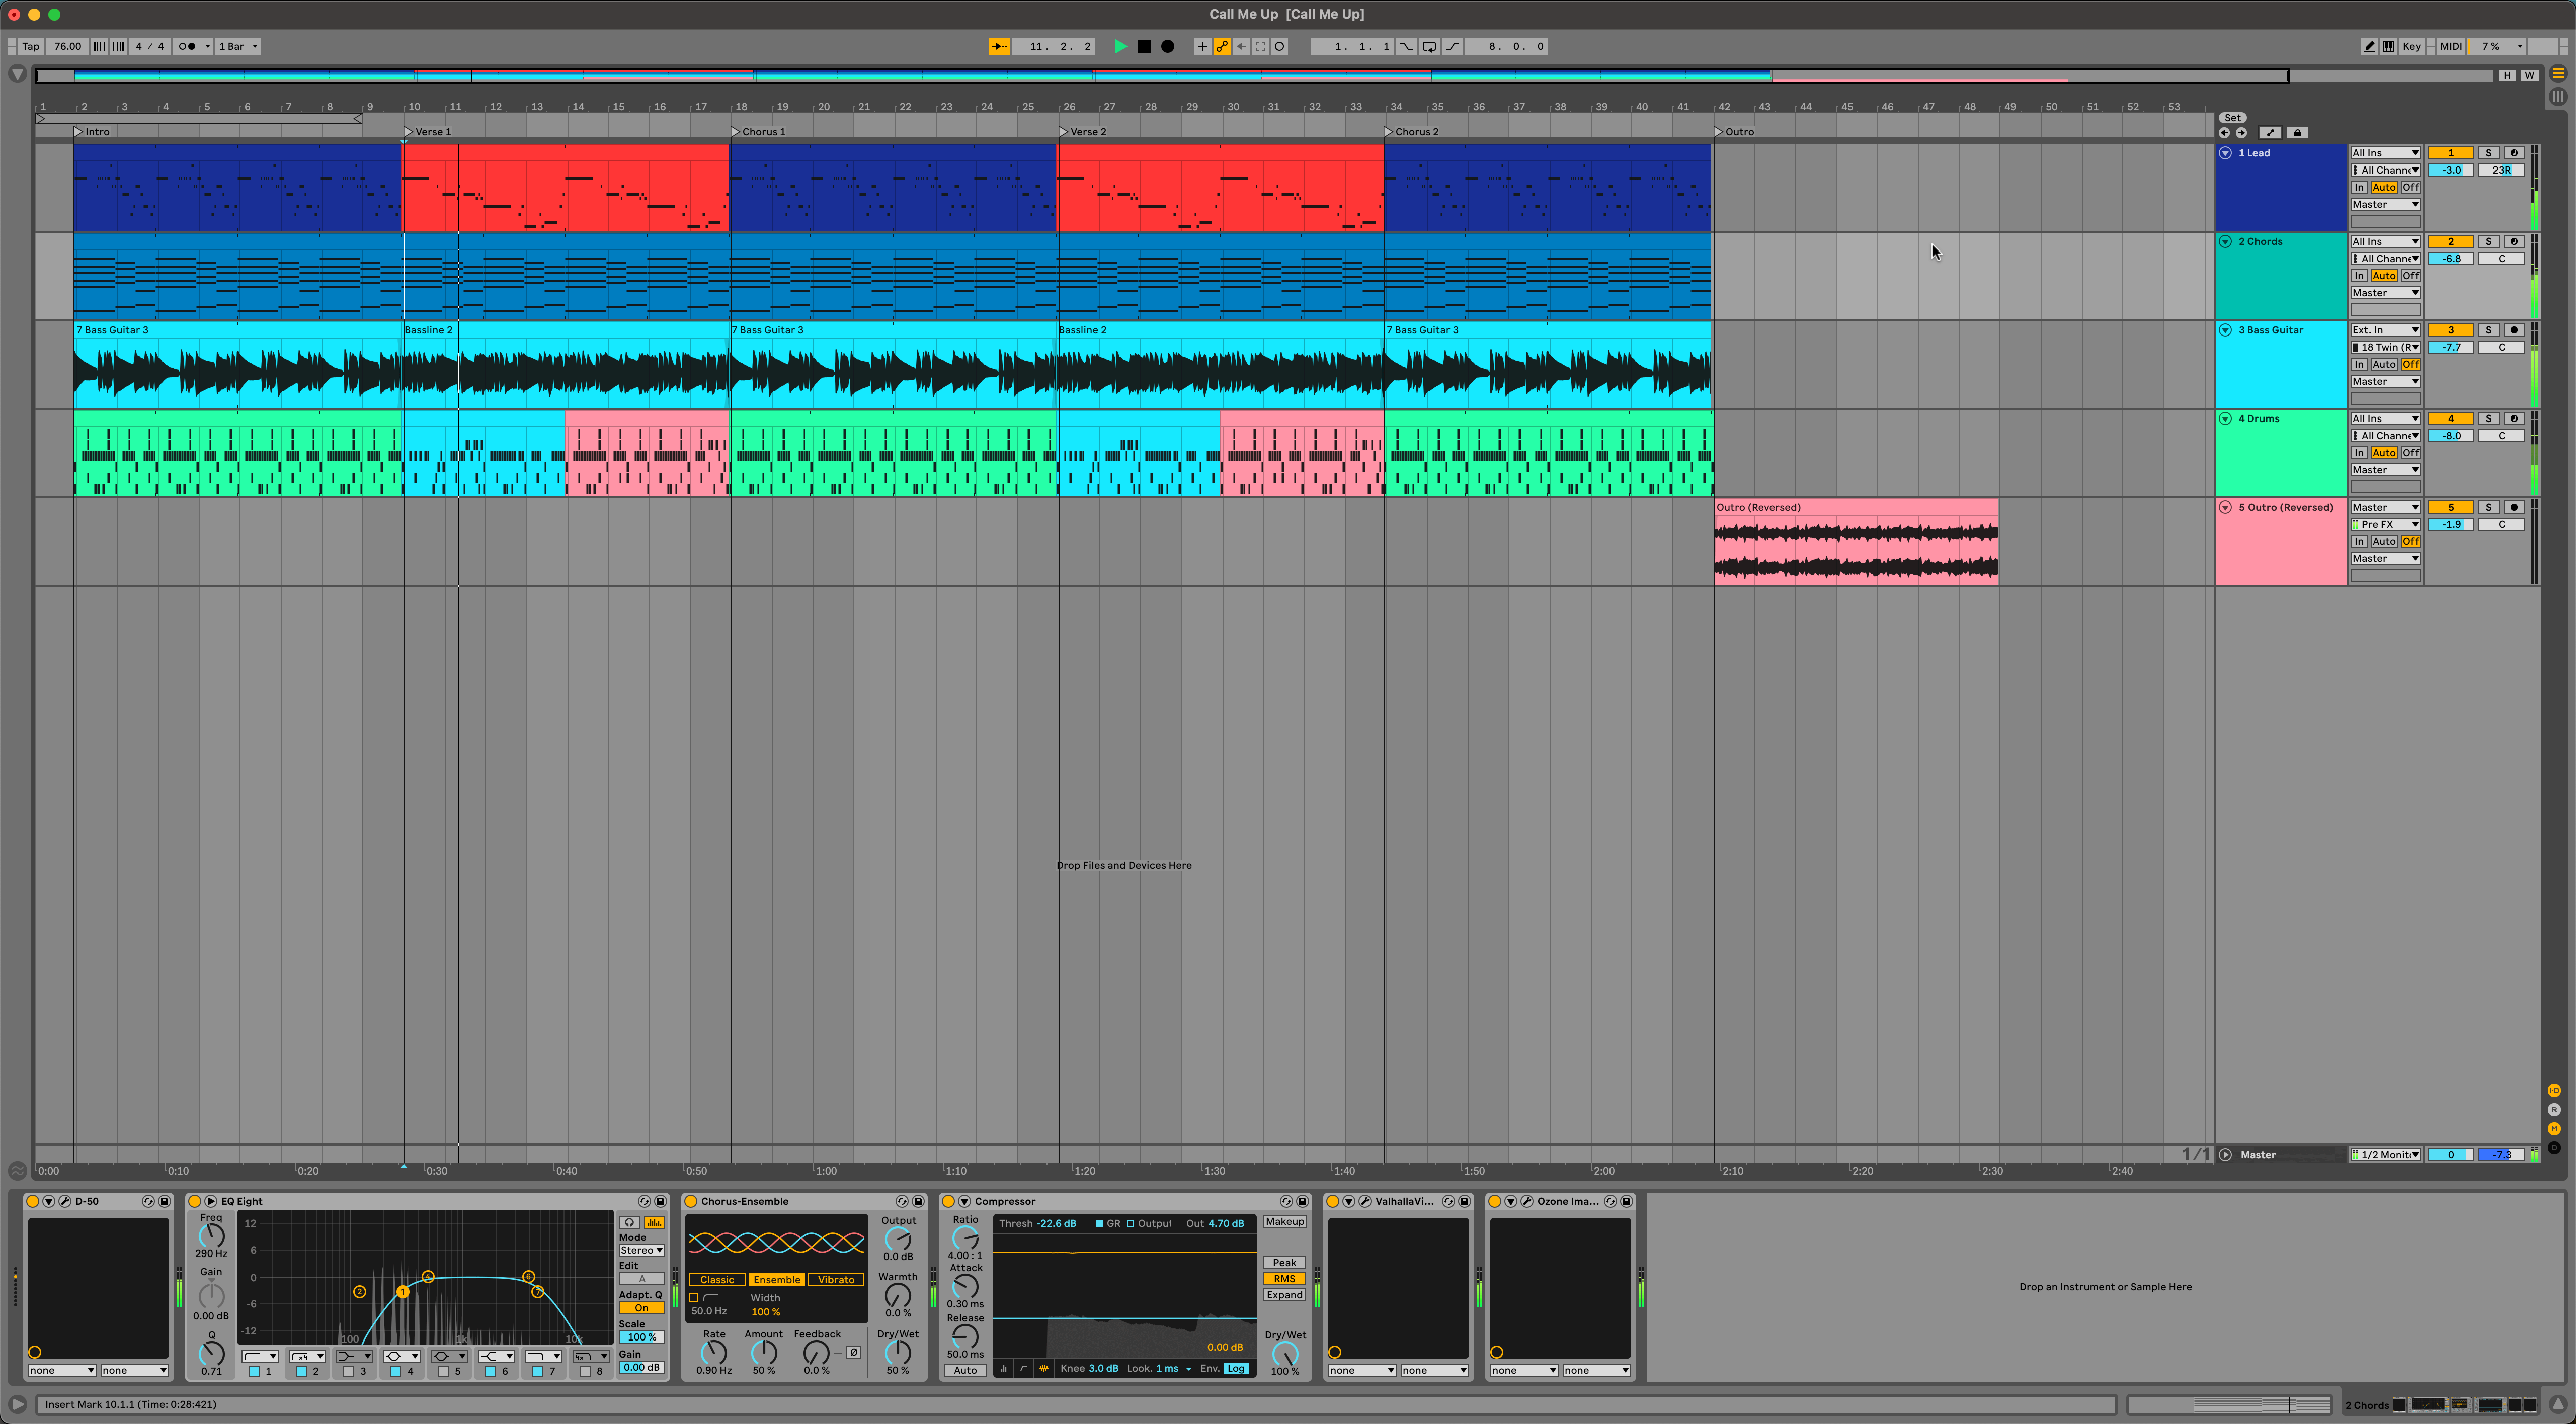
Task: Expand the Compressor device with its disclosure triangle
Action: (x=963, y=1201)
